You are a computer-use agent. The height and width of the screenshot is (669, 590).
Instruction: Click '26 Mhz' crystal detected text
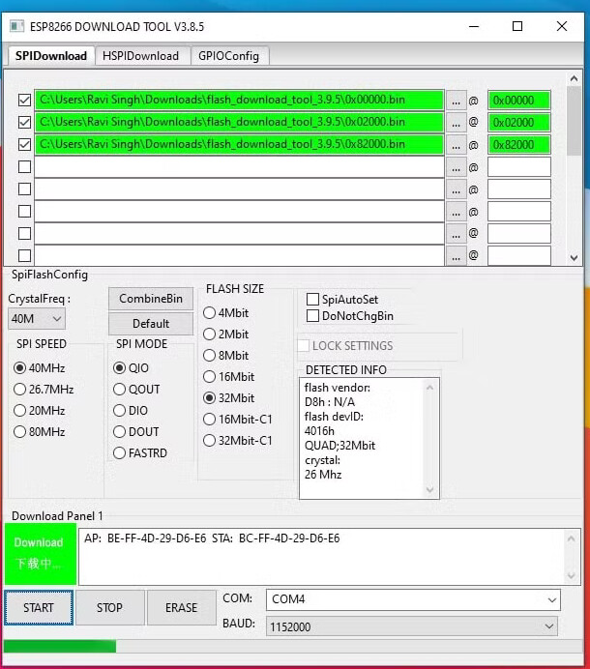323,475
